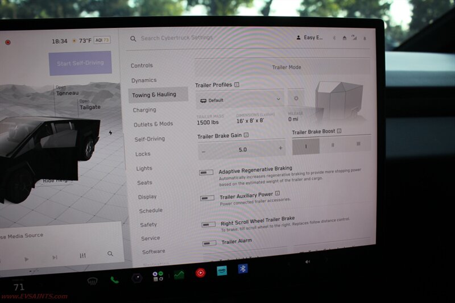Show info for Trailer Brake Boost
455x303 pixels.
[339, 131]
